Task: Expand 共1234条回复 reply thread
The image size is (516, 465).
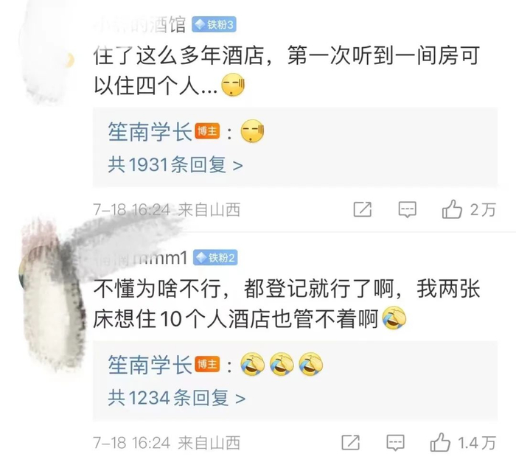Action: click(x=177, y=397)
